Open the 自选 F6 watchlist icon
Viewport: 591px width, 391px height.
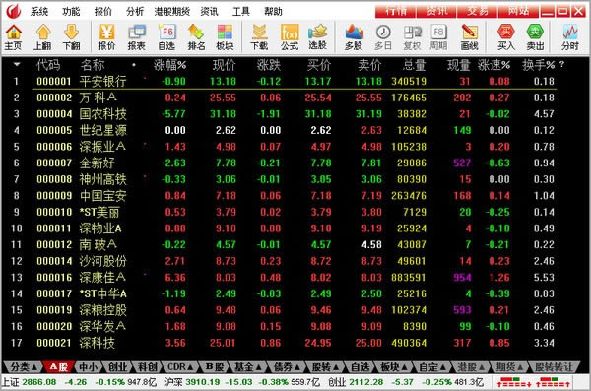[x=166, y=37]
